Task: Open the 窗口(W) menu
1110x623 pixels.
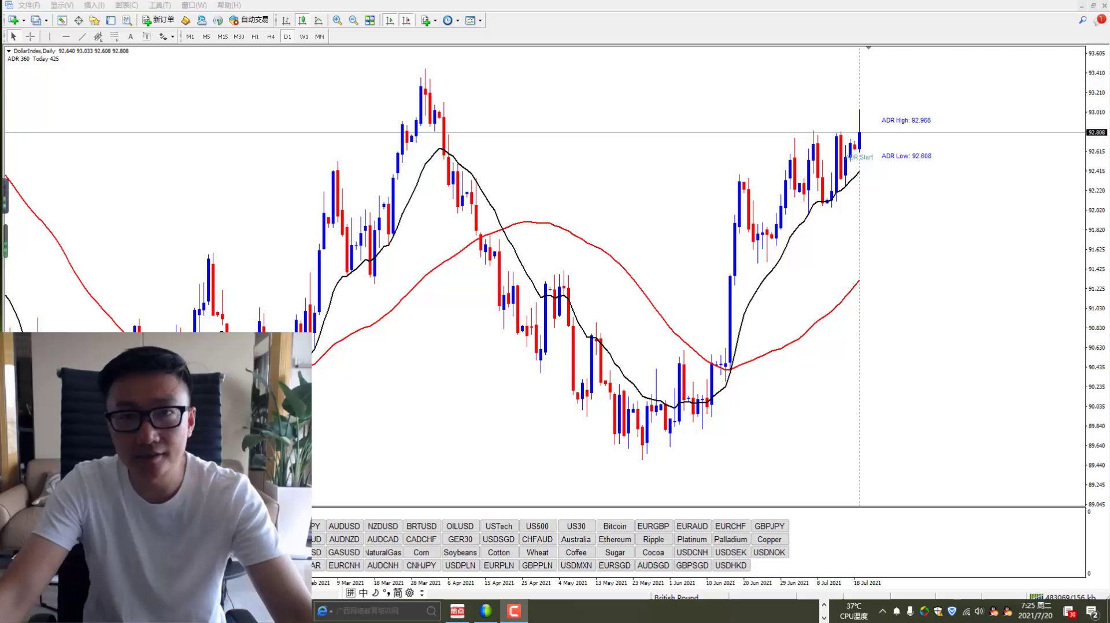Action: [x=194, y=5]
